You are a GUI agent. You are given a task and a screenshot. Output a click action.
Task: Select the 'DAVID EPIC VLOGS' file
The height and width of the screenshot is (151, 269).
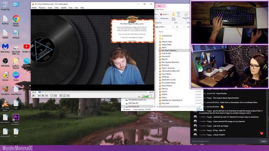pos(167,80)
